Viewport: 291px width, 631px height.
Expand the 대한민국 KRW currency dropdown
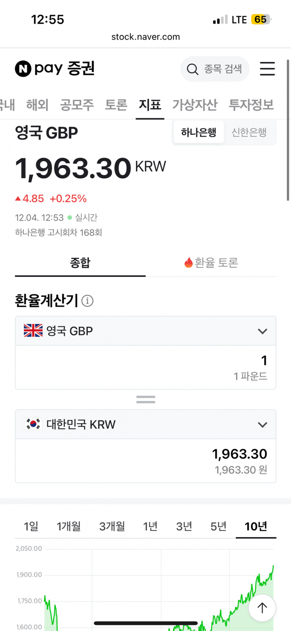click(x=262, y=425)
